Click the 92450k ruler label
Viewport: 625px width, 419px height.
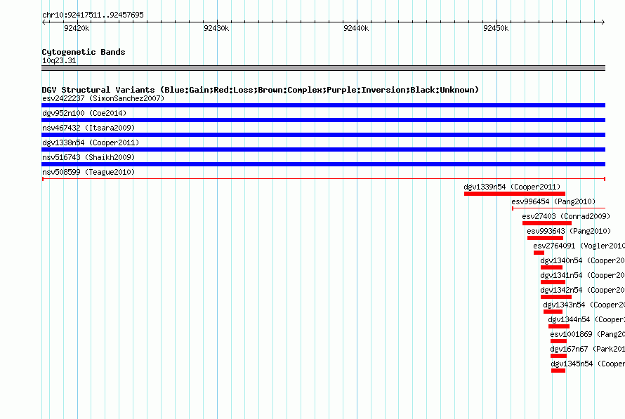click(496, 28)
